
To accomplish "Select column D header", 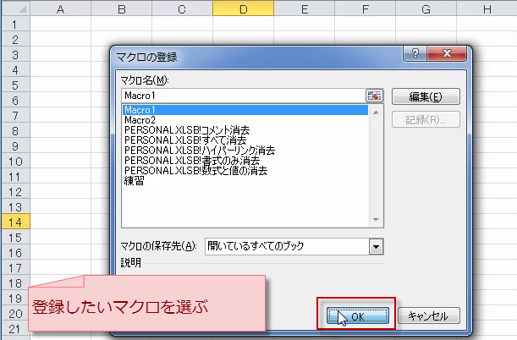I will pos(242,9).
